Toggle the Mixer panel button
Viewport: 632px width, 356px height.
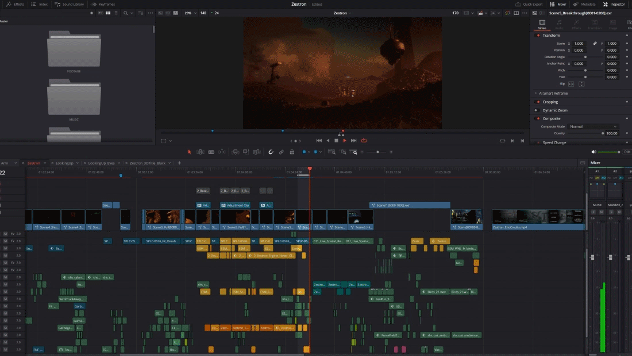pos(558,4)
